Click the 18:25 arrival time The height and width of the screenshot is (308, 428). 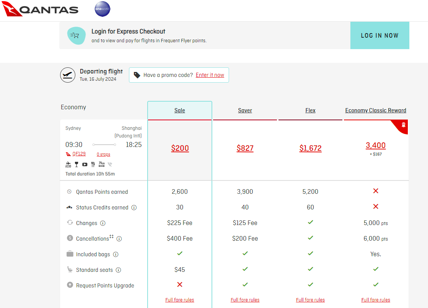(134, 145)
